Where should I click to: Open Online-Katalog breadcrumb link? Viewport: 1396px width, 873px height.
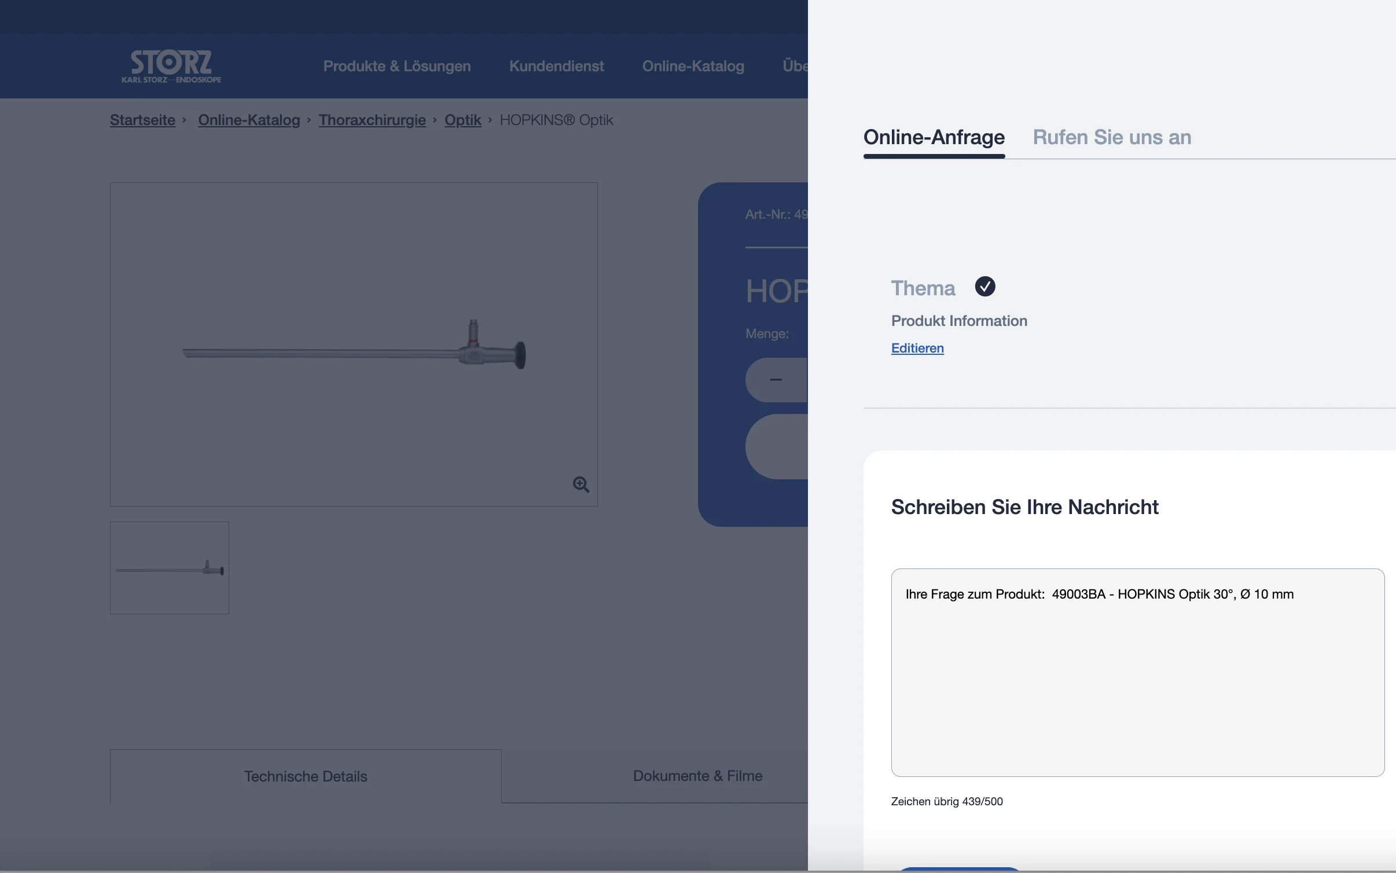pos(249,120)
